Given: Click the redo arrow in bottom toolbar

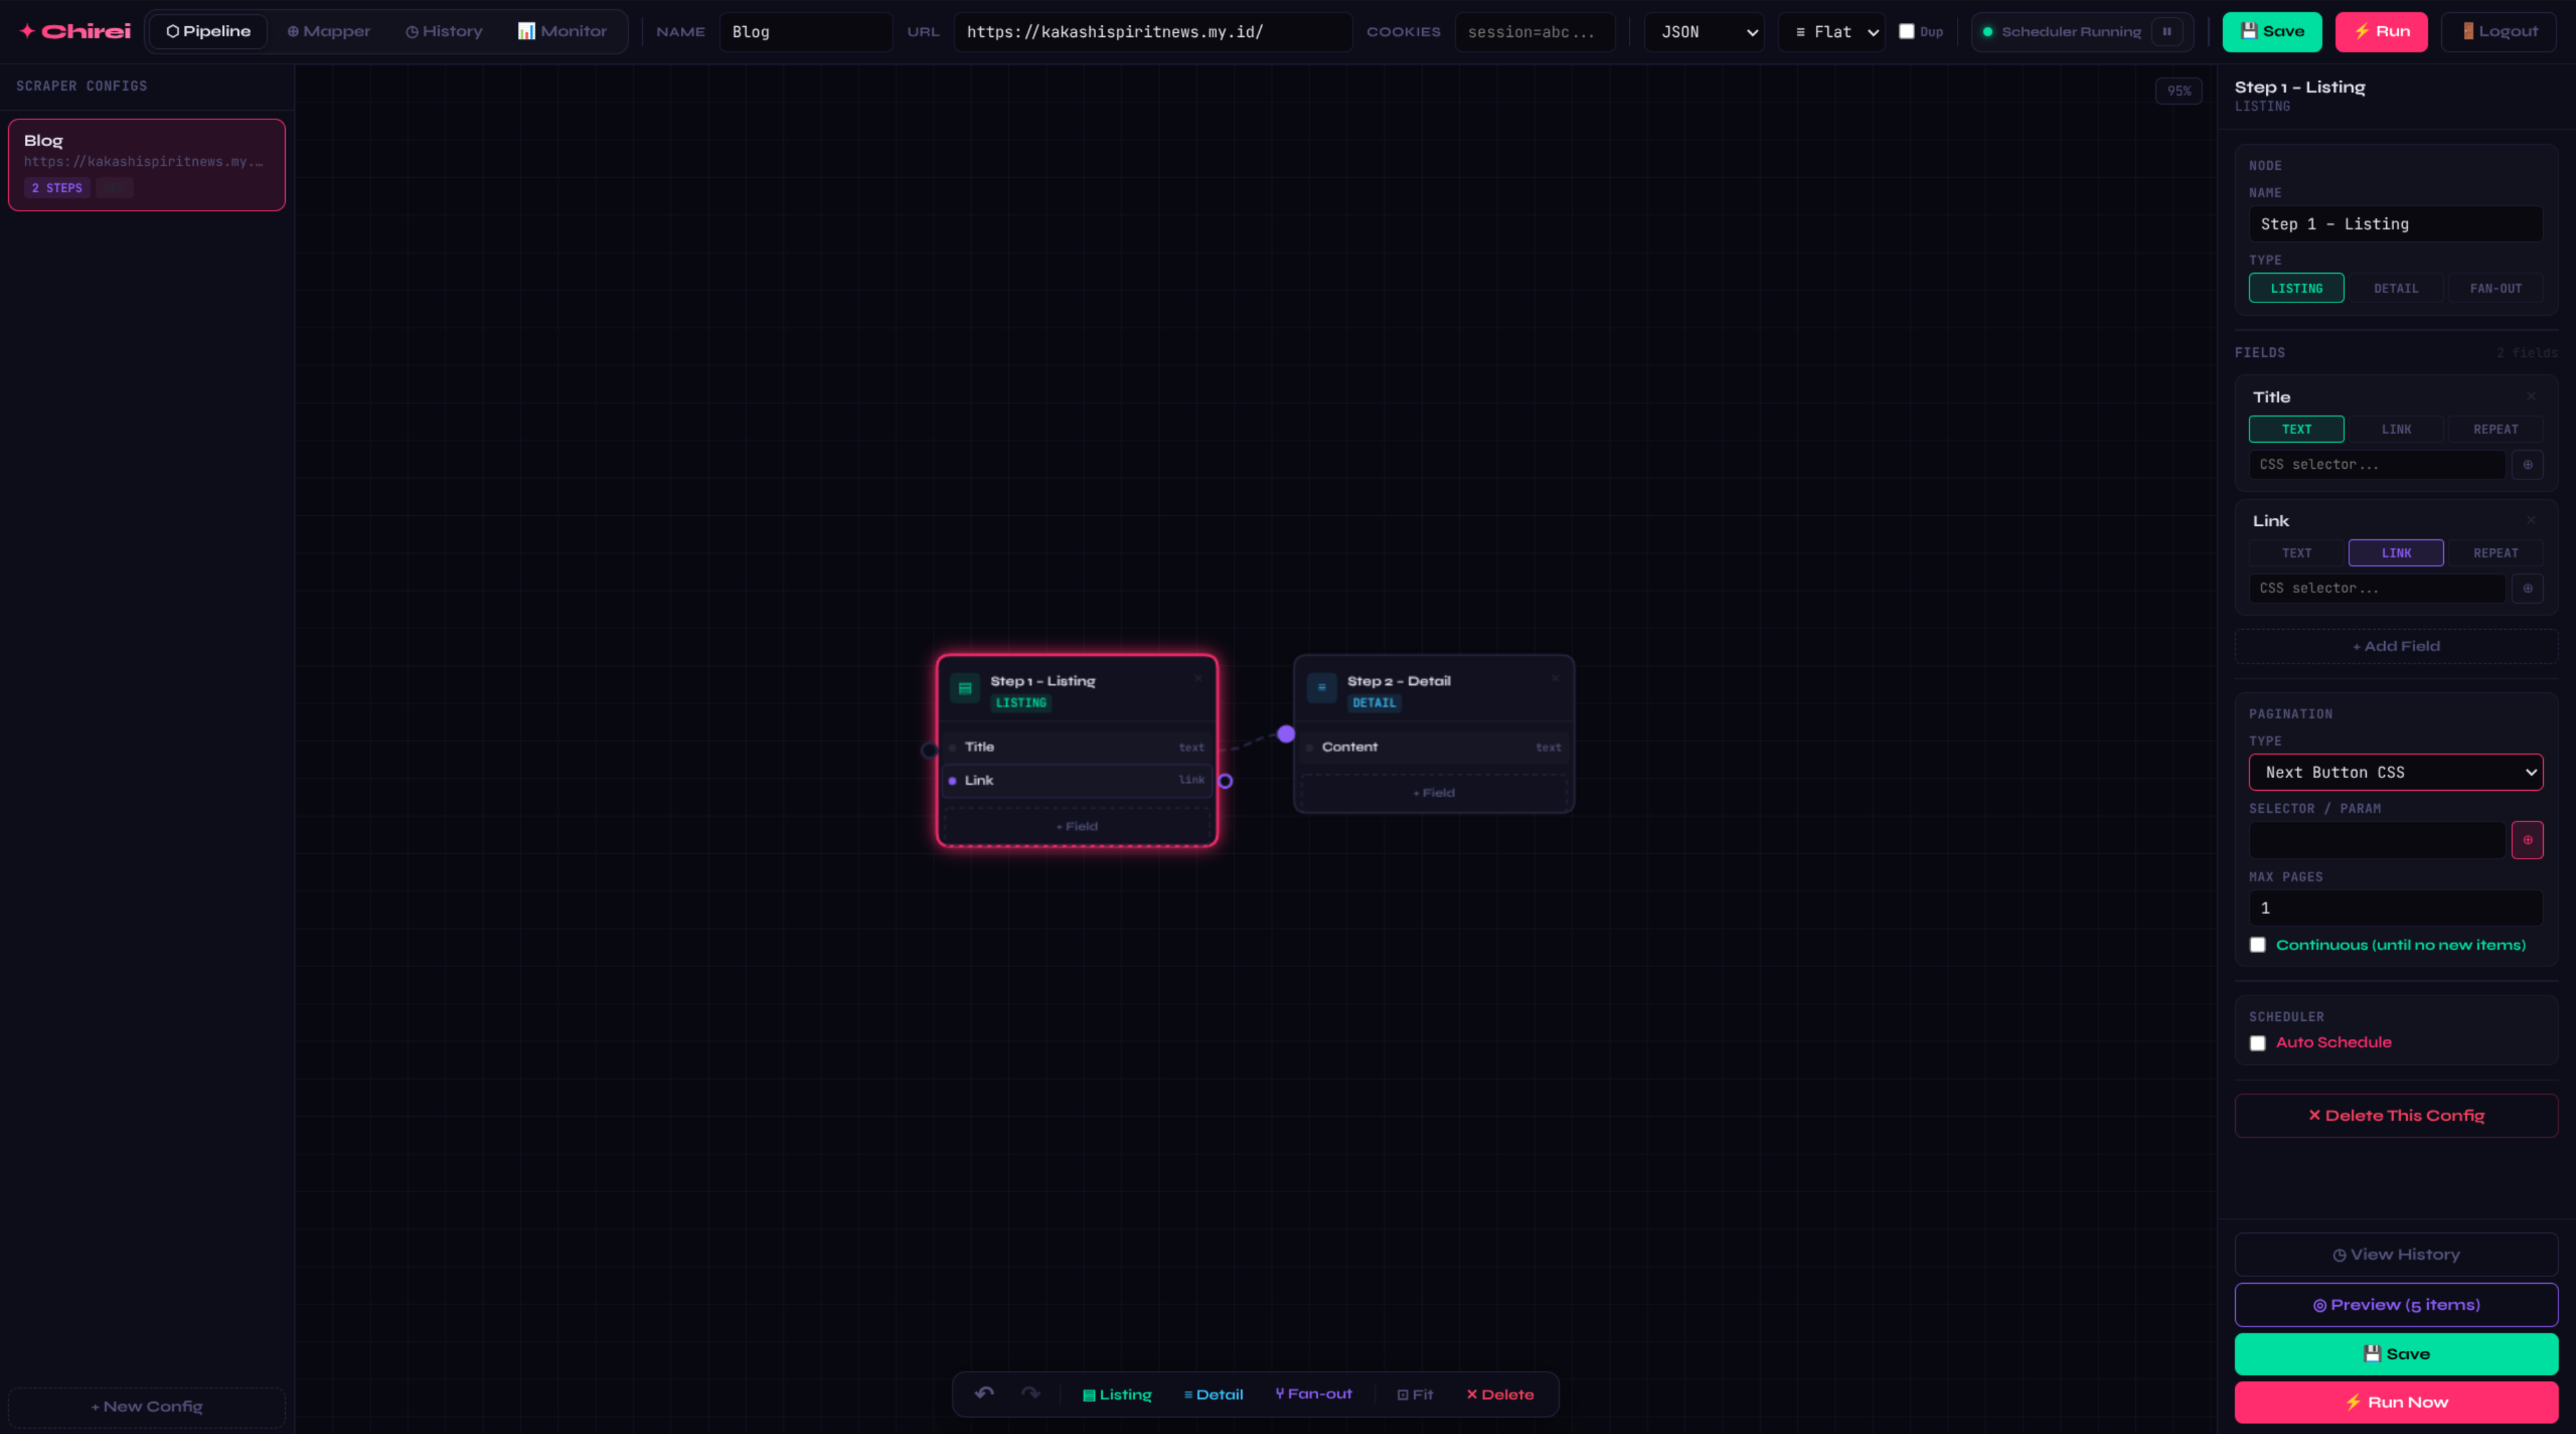Looking at the screenshot, I should (x=1031, y=1393).
